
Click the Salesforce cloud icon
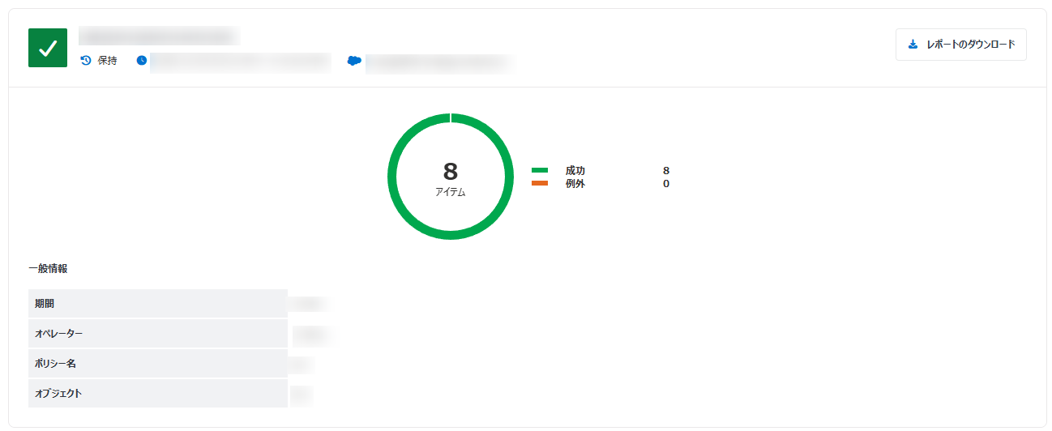pos(354,61)
